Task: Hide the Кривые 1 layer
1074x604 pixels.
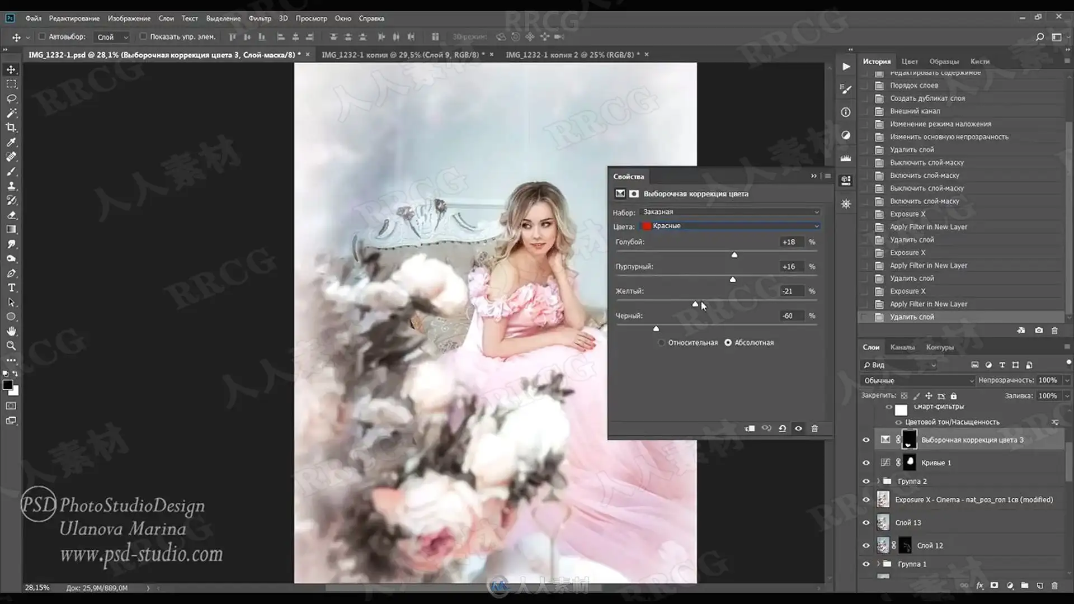Action: click(x=866, y=463)
